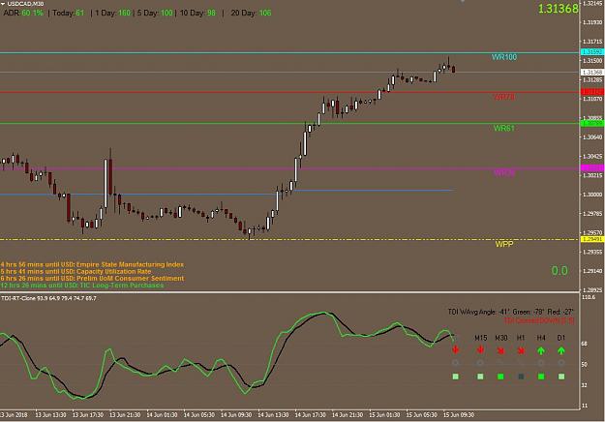The image size is (605, 422).
Task: Click the Today: 61 reading
Action: coord(69,14)
